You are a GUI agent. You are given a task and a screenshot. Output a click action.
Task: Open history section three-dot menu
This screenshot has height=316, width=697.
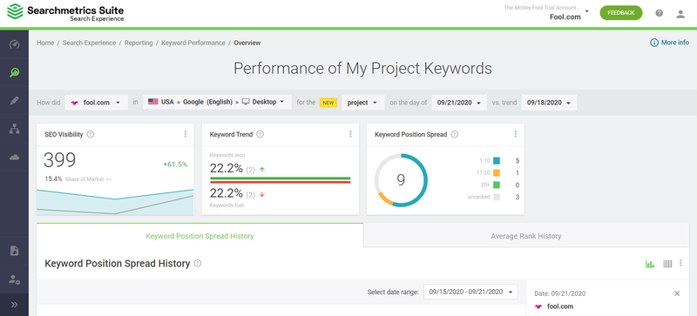[680, 264]
